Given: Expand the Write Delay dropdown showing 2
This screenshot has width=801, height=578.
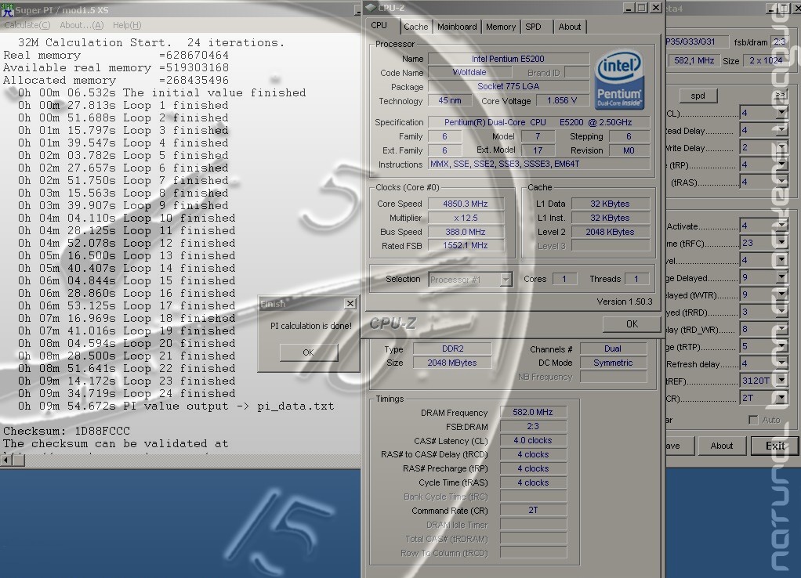Looking at the screenshot, I should point(781,147).
